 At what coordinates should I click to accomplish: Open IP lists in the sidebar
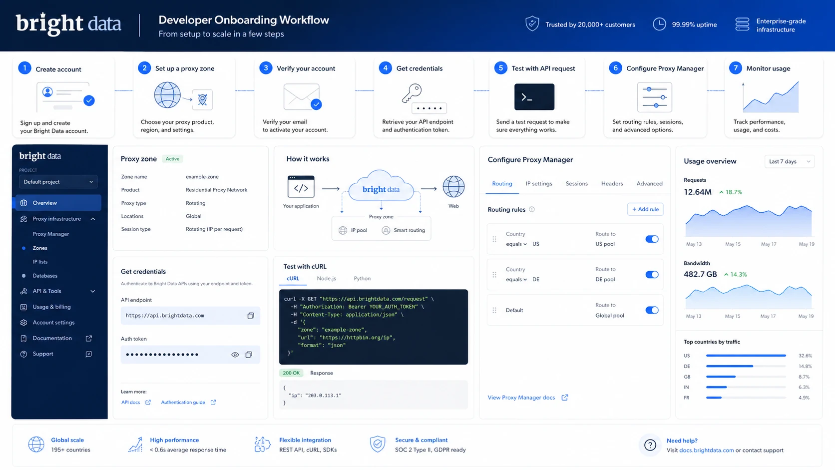40,262
